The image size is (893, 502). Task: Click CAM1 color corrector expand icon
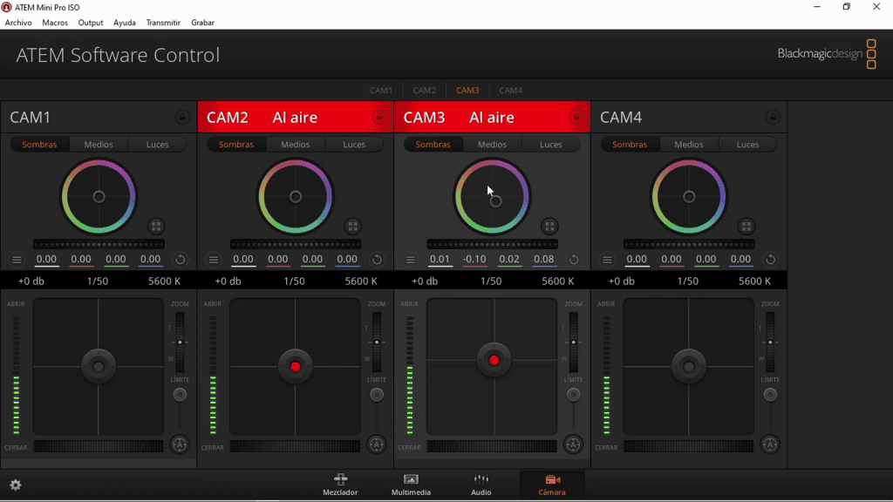click(x=156, y=227)
